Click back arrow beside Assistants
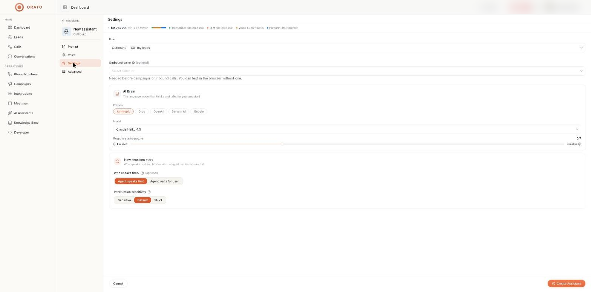The width and height of the screenshot is (591, 292). click(63, 21)
